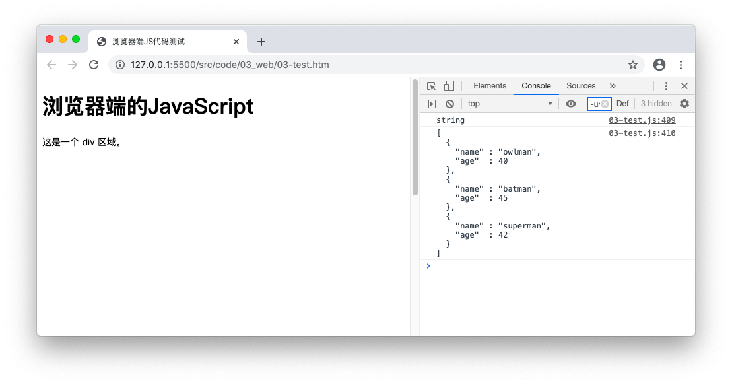Open source link 03-test.js:410
This screenshot has height=385, width=732.
(642, 133)
